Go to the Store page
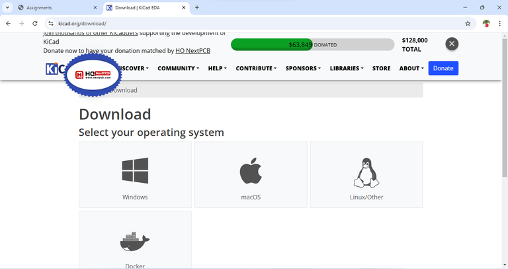Screen dimensions: 508x269 (x=381, y=68)
